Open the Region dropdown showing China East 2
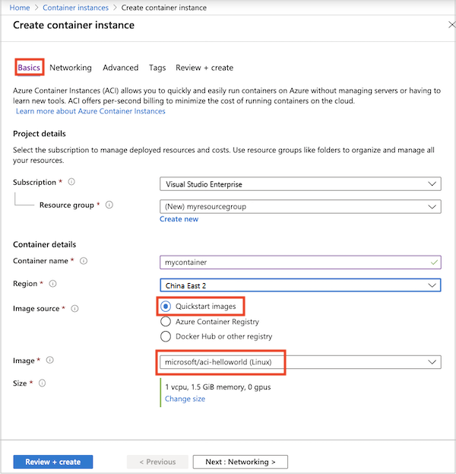 [300, 285]
